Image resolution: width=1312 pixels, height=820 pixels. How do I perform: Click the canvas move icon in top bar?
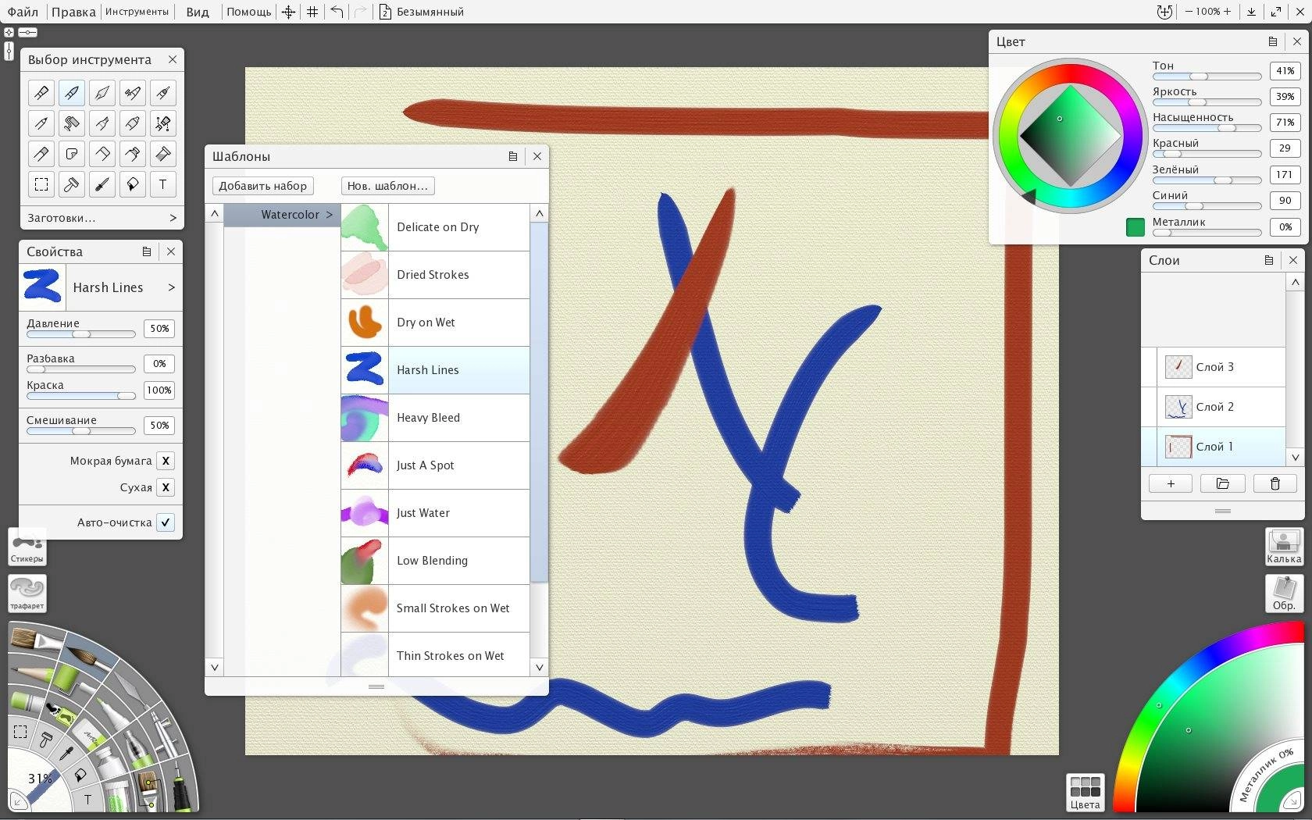(288, 12)
